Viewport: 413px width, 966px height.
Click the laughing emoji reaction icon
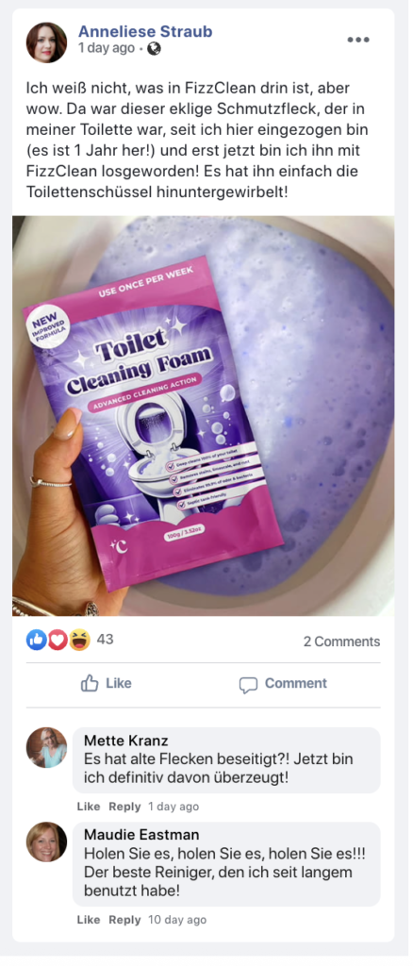79,641
